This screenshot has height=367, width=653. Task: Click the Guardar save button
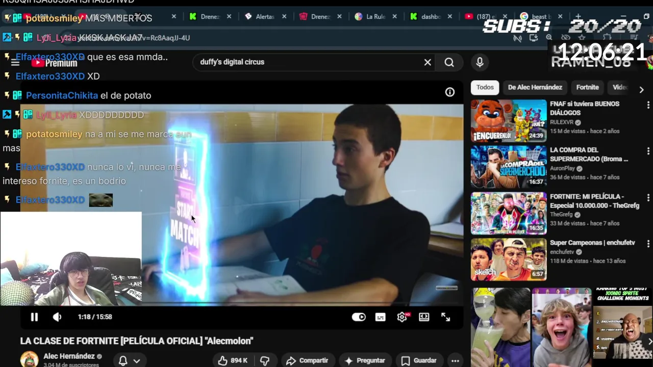pyautogui.click(x=419, y=360)
